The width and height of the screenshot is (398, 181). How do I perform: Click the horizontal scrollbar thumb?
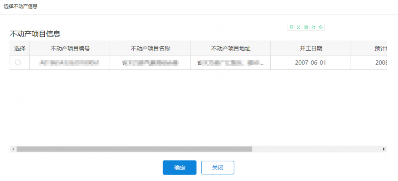pyautogui.click(x=134, y=149)
